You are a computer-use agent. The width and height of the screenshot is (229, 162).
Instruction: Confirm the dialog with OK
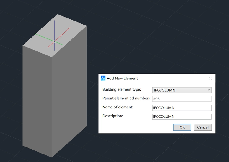click(x=182, y=127)
